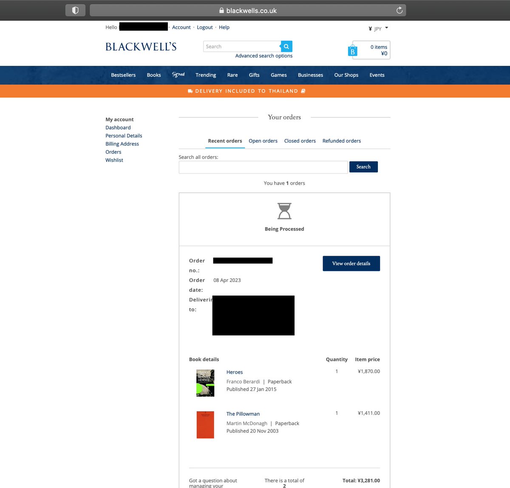Click the hourglass Being Processed icon
510x488 pixels.
coord(284,211)
